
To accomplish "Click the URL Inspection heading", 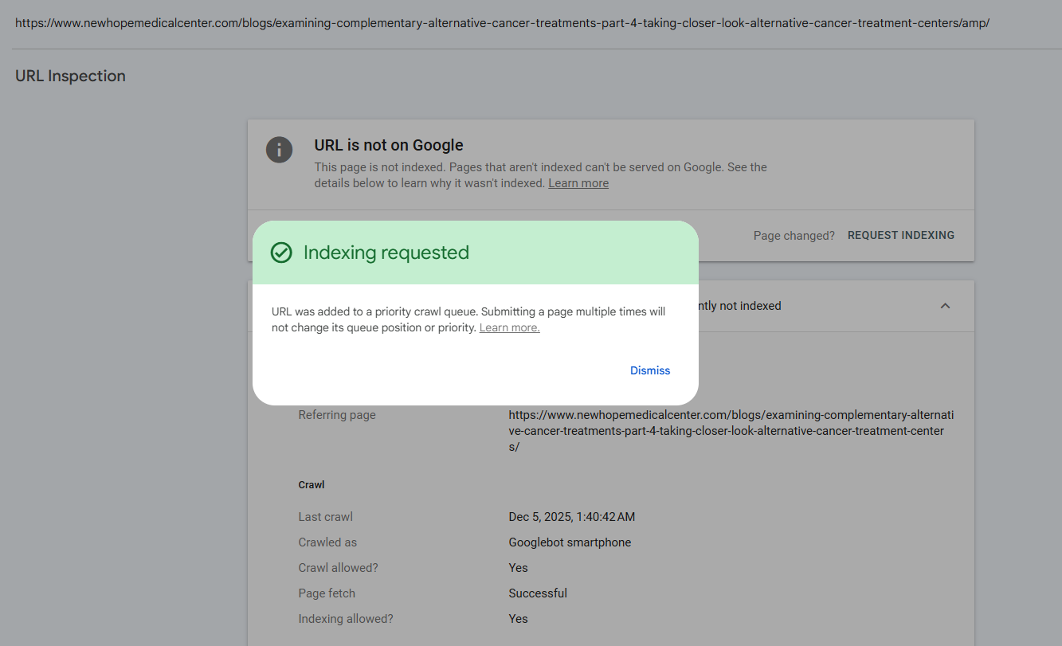I will tap(70, 76).
